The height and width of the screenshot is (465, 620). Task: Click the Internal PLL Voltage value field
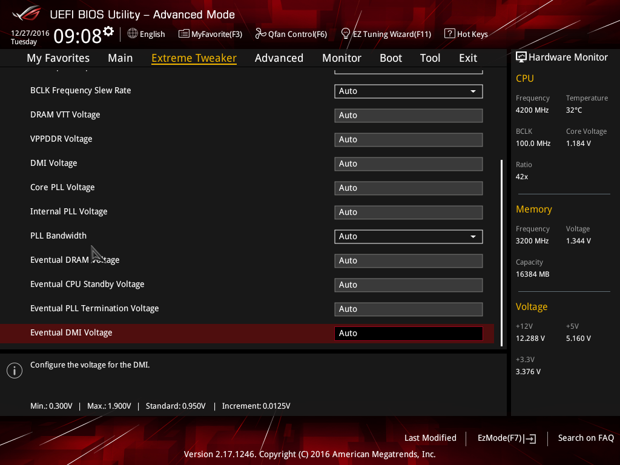(x=409, y=213)
